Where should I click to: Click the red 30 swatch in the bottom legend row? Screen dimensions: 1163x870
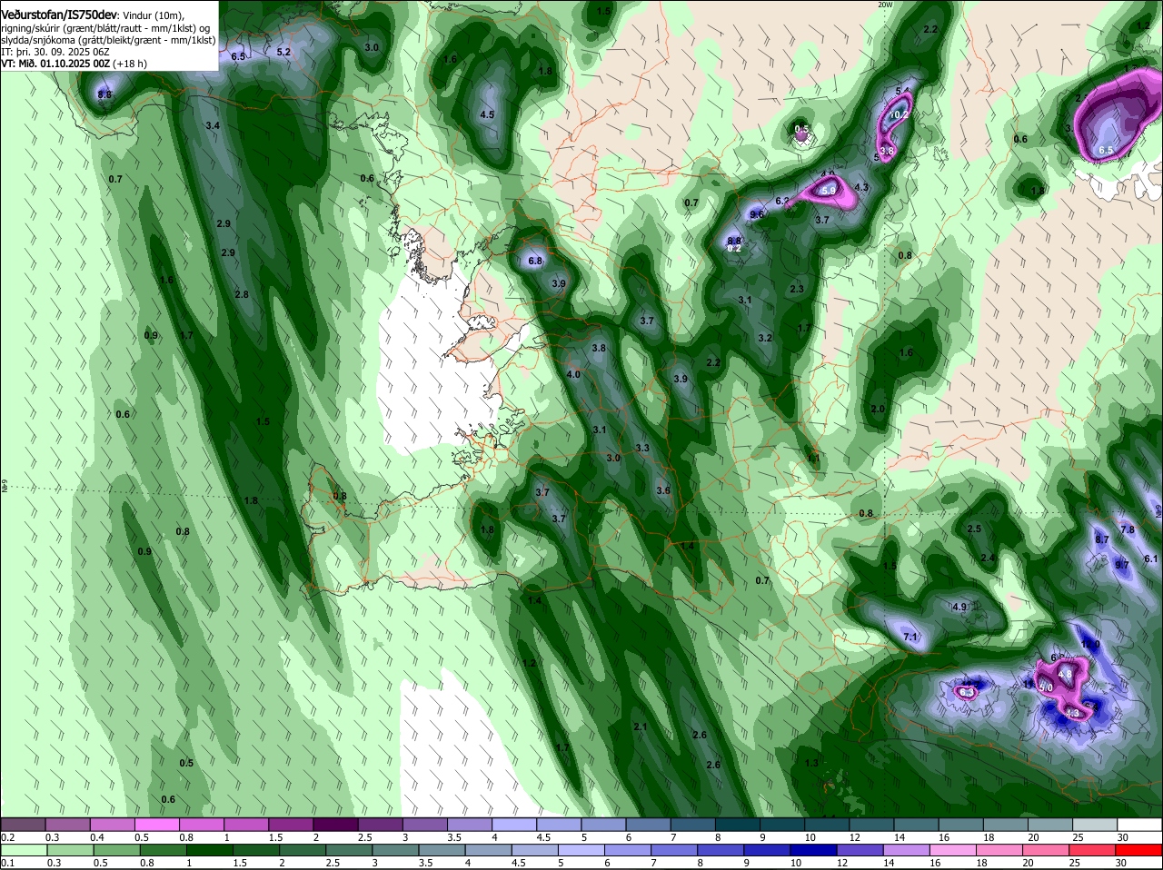(1140, 850)
